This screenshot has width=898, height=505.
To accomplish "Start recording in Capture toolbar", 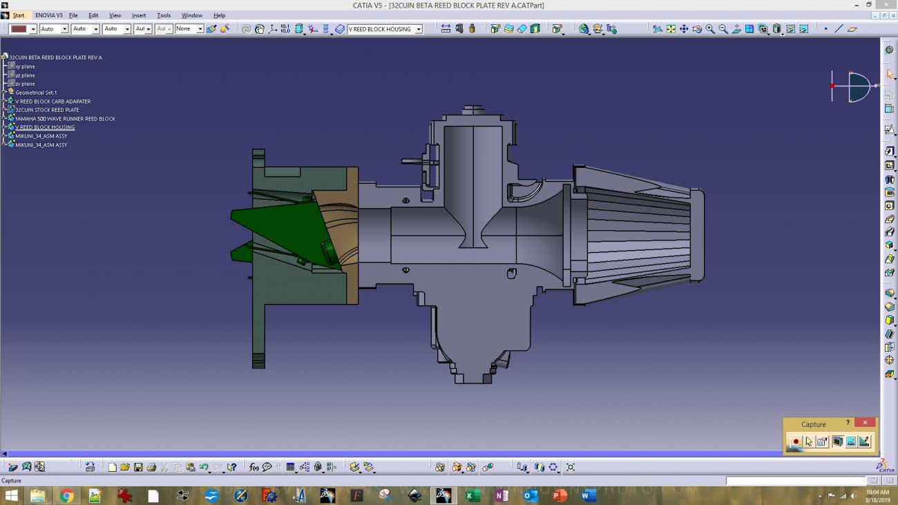I will click(796, 441).
